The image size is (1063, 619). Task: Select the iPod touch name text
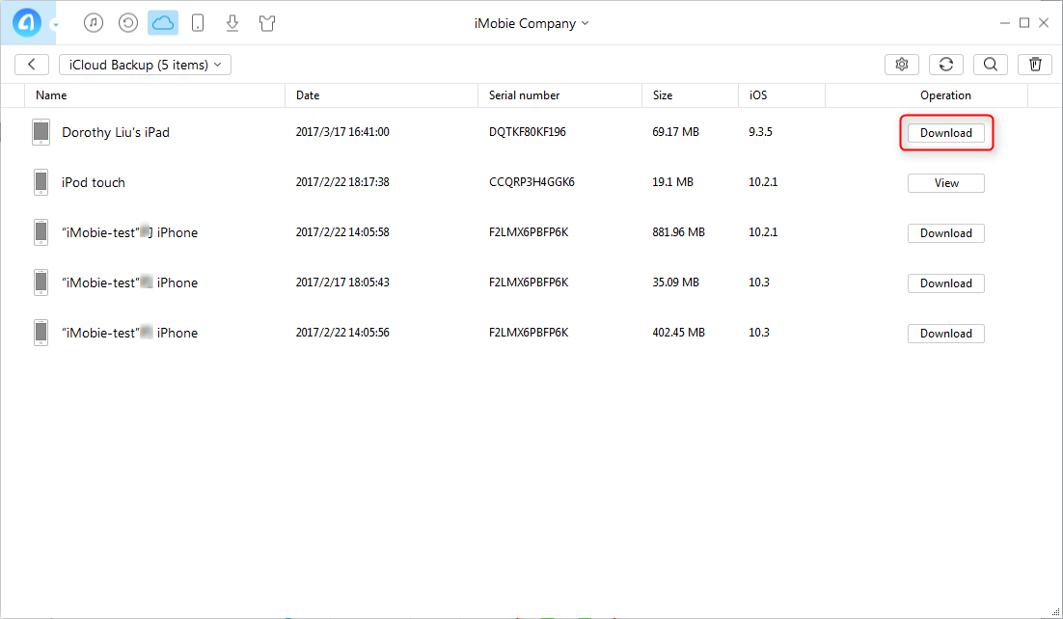point(94,182)
